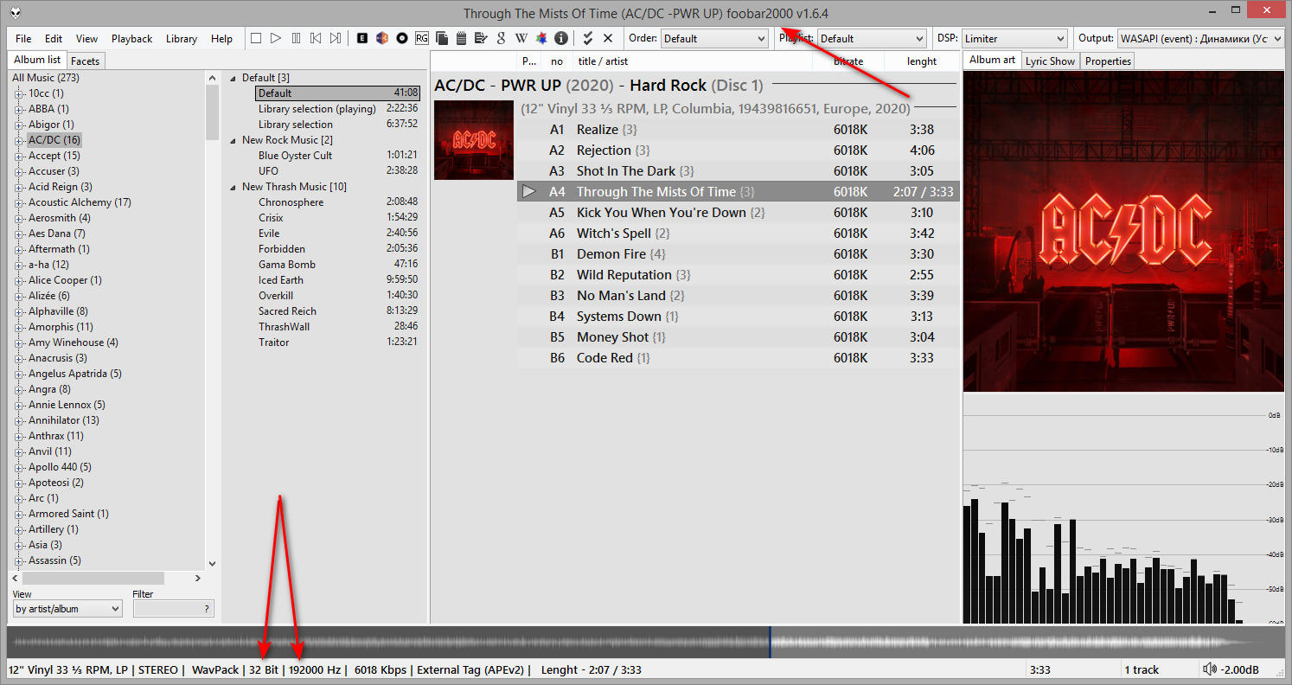Click the multicolored star toolbar icon

pyautogui.click(x=541, y=38)
